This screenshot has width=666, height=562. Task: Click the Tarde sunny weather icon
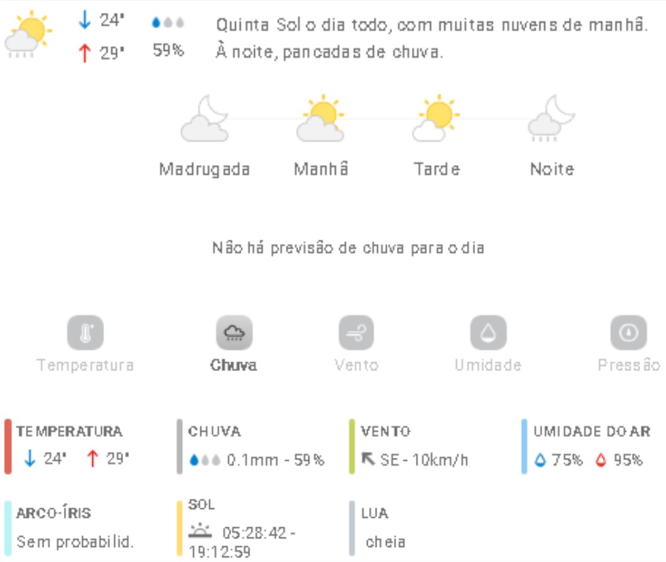pyautogui.click(x=436, y=120)
